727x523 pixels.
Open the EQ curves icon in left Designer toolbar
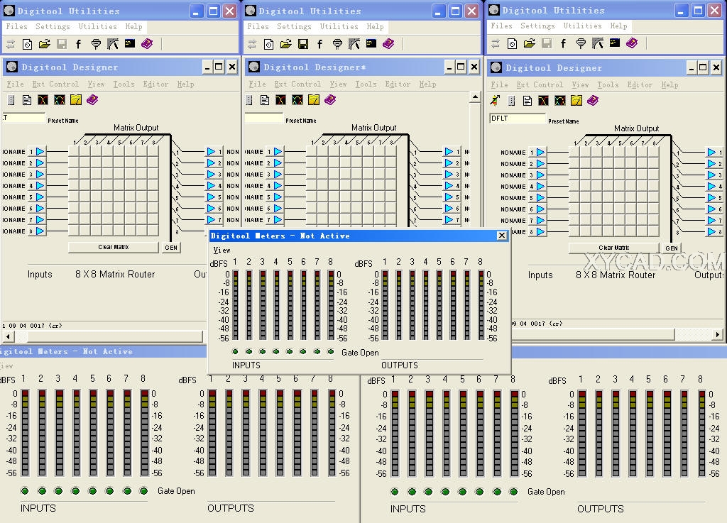(60, 100)
